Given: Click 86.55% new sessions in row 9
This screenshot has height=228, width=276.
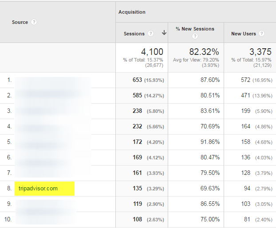Looking at the screenshot, I should click(x=210, y=204).
